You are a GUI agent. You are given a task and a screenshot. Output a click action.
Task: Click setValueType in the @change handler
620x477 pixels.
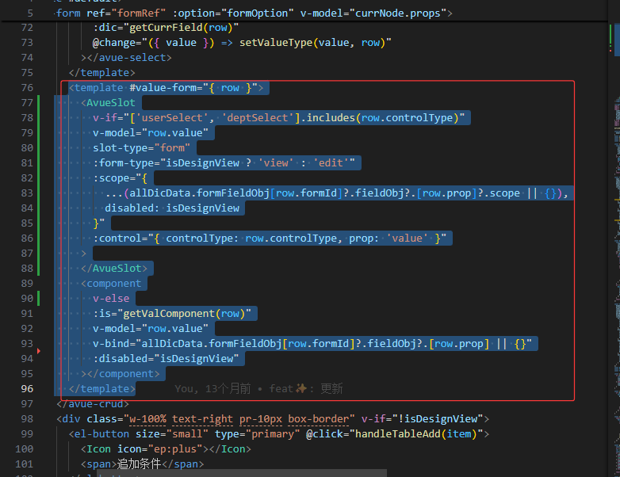(x=277, y=42)
